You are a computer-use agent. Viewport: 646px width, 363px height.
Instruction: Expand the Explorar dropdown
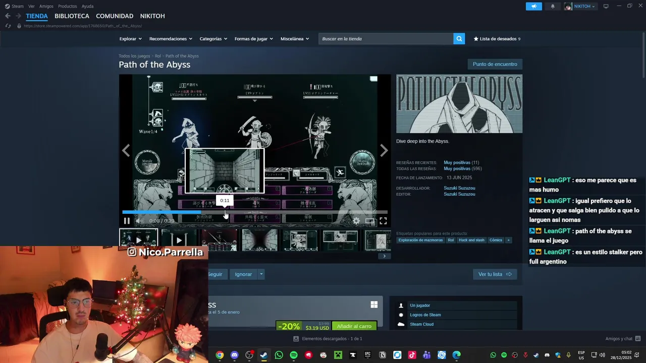point(130,39)
